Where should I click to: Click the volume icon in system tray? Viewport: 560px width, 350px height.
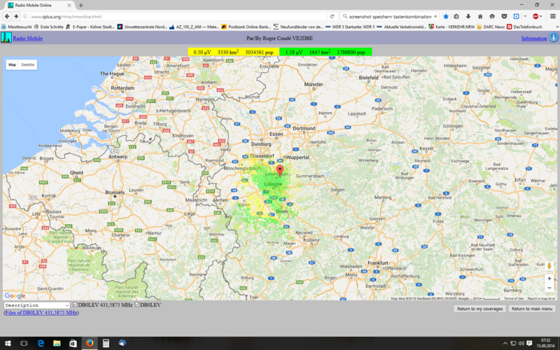click(x=521, y=344)
